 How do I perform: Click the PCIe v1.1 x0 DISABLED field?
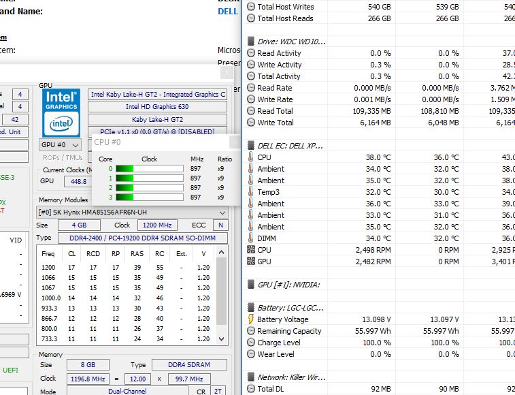[157, 131]
